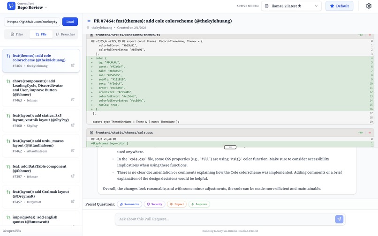Click file icon of cole.css diff

[91, 133]
